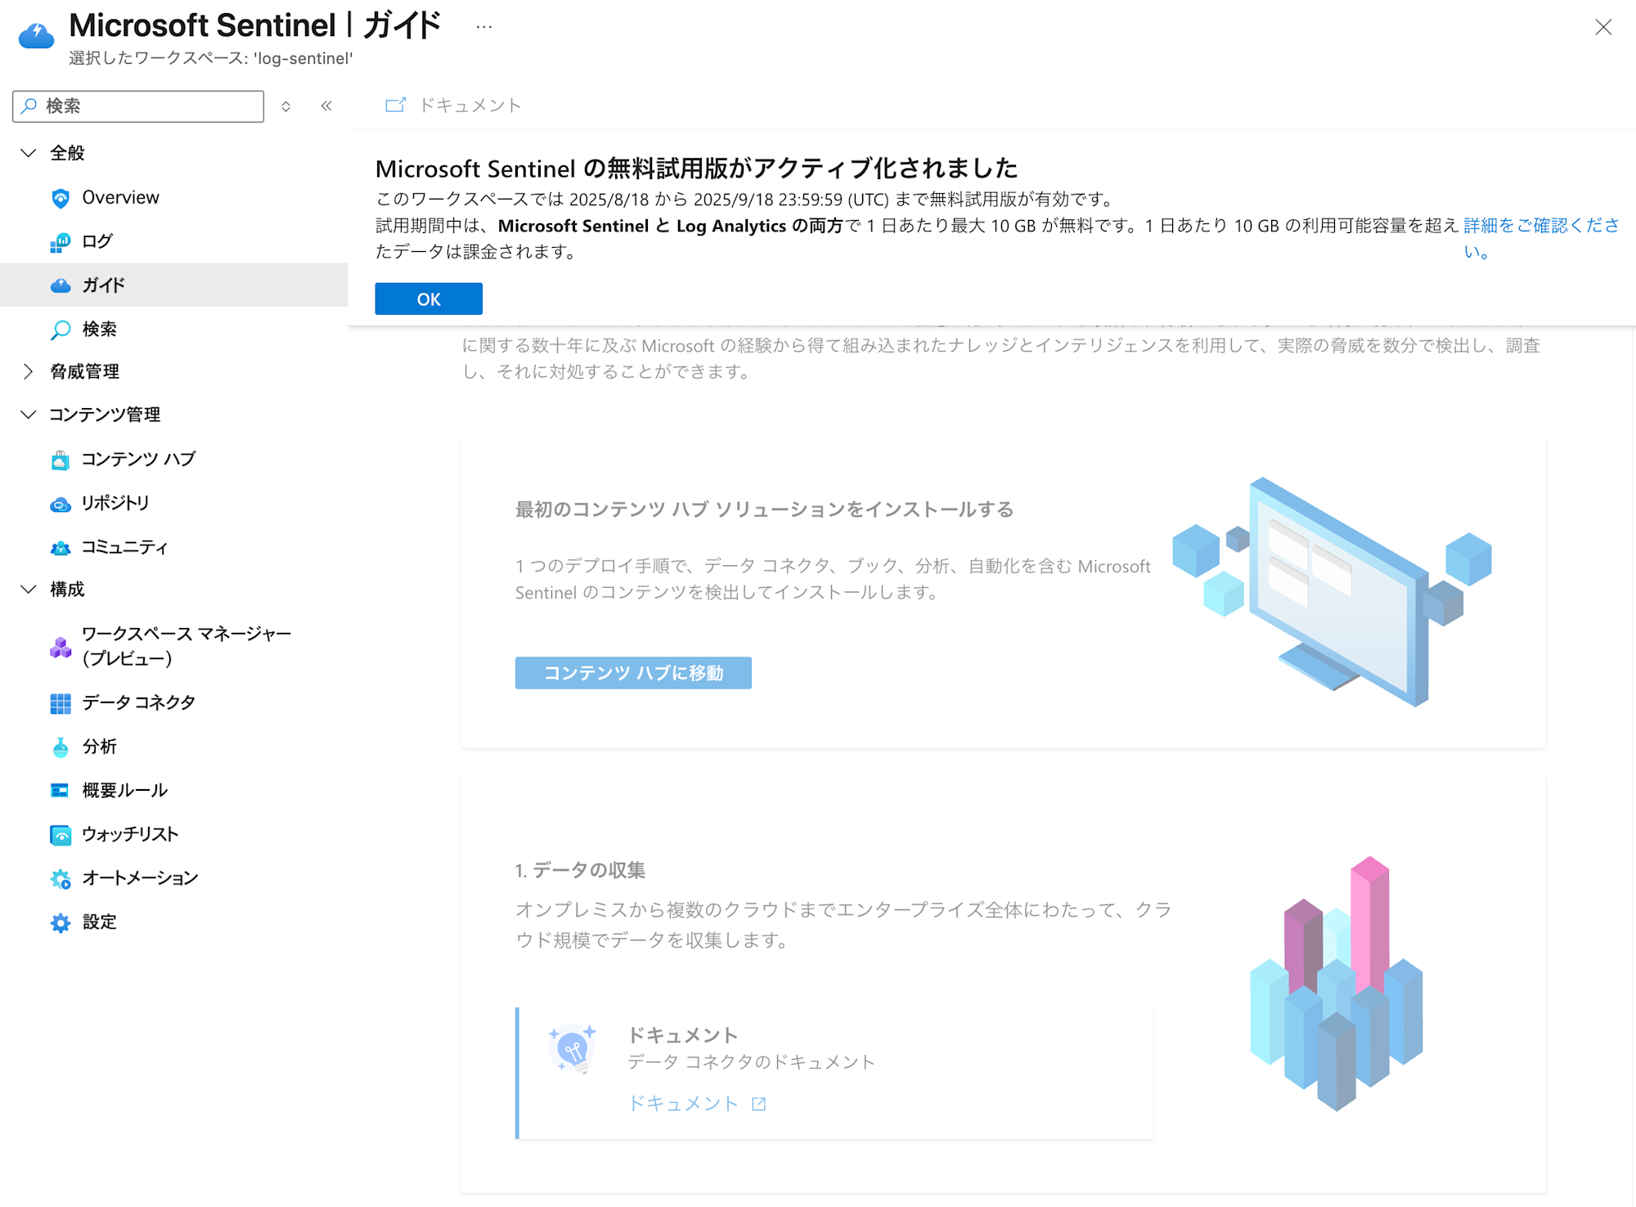Click the more options ellipsis in title
Viewport: 1636px width, 1207px height.
(484, 27)
